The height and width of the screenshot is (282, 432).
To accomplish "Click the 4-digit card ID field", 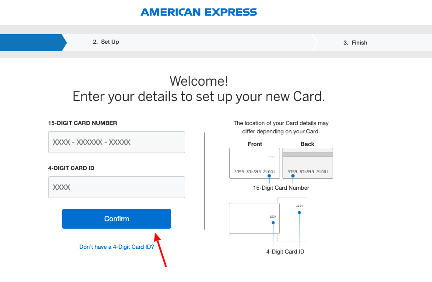I will tap(116, 187).
